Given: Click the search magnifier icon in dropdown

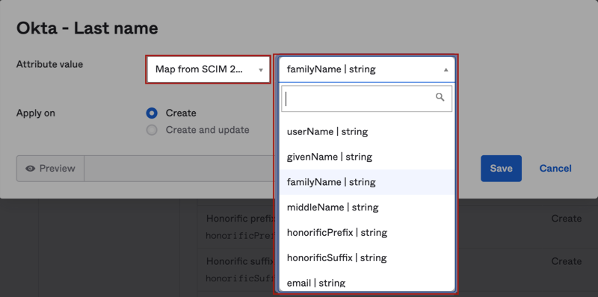Looking at the screenshot, I should point(440,98).
